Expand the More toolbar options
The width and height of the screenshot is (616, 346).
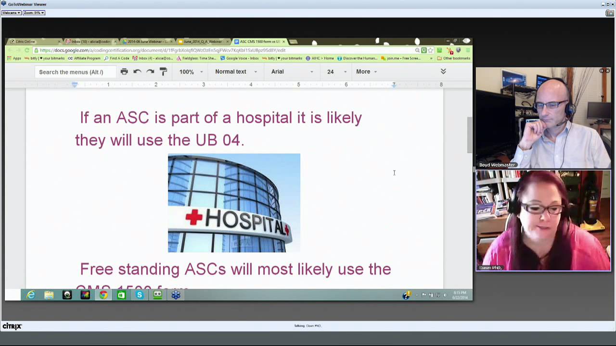[x=366, y=72]
